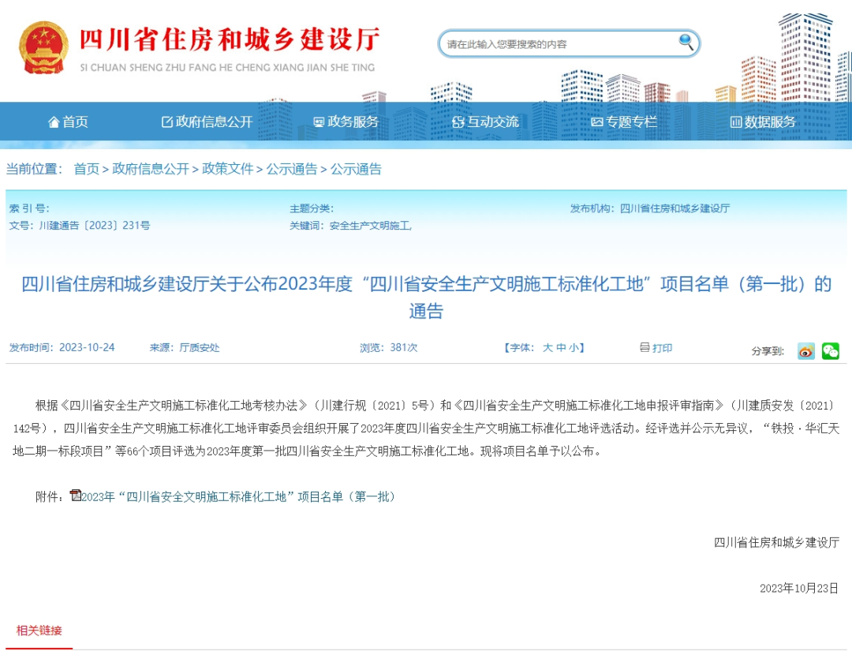
Task: Click 首页 in the breadcrumb trail
Action: (x=87, y=169)
